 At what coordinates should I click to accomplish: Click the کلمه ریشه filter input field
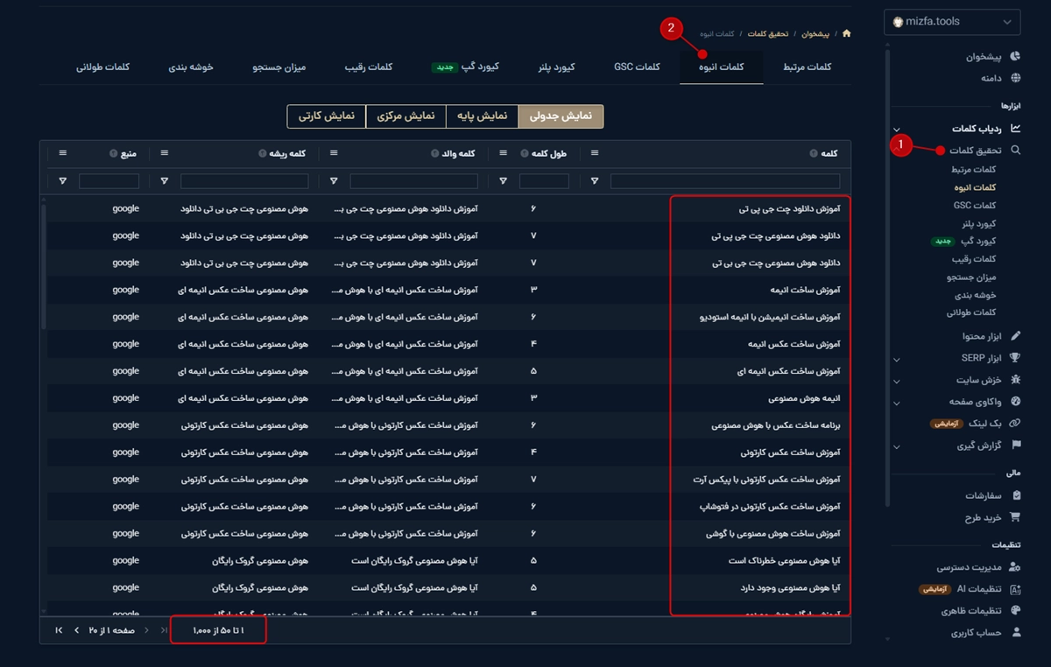(244, 181)
